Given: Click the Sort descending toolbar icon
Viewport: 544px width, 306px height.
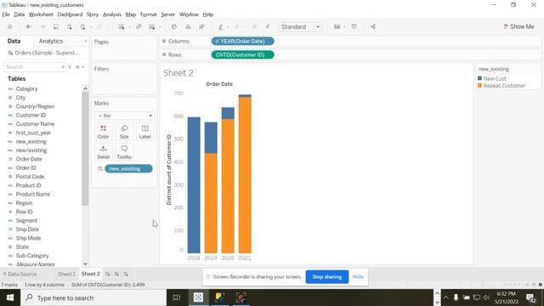Looking at the screenshot, I should click(201, 26).
